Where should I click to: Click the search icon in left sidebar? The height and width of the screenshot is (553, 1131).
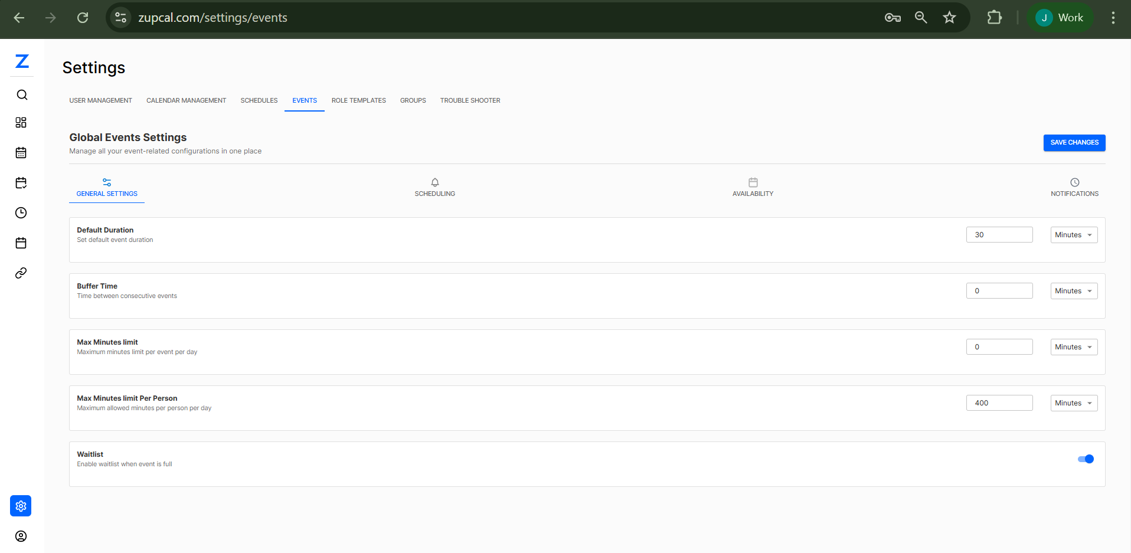click(22, 95)
